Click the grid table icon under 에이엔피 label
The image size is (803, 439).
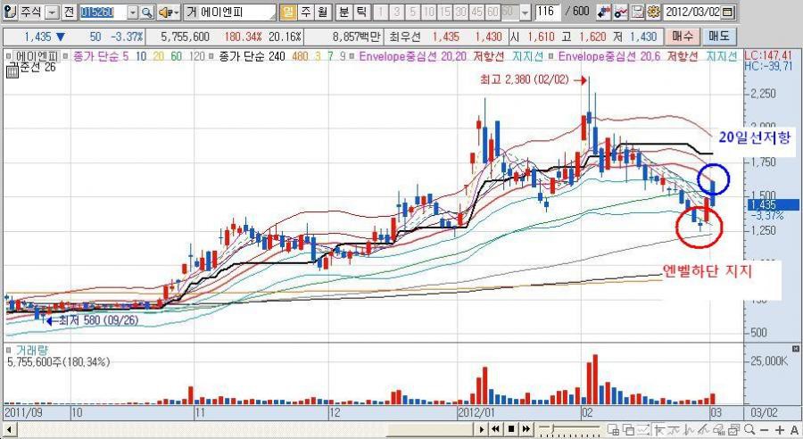12,71
